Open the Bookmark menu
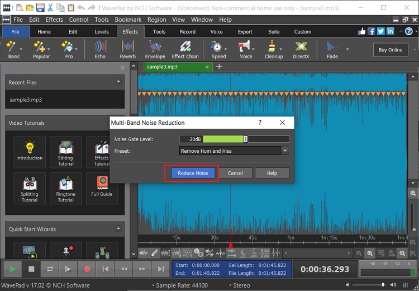 128,20
